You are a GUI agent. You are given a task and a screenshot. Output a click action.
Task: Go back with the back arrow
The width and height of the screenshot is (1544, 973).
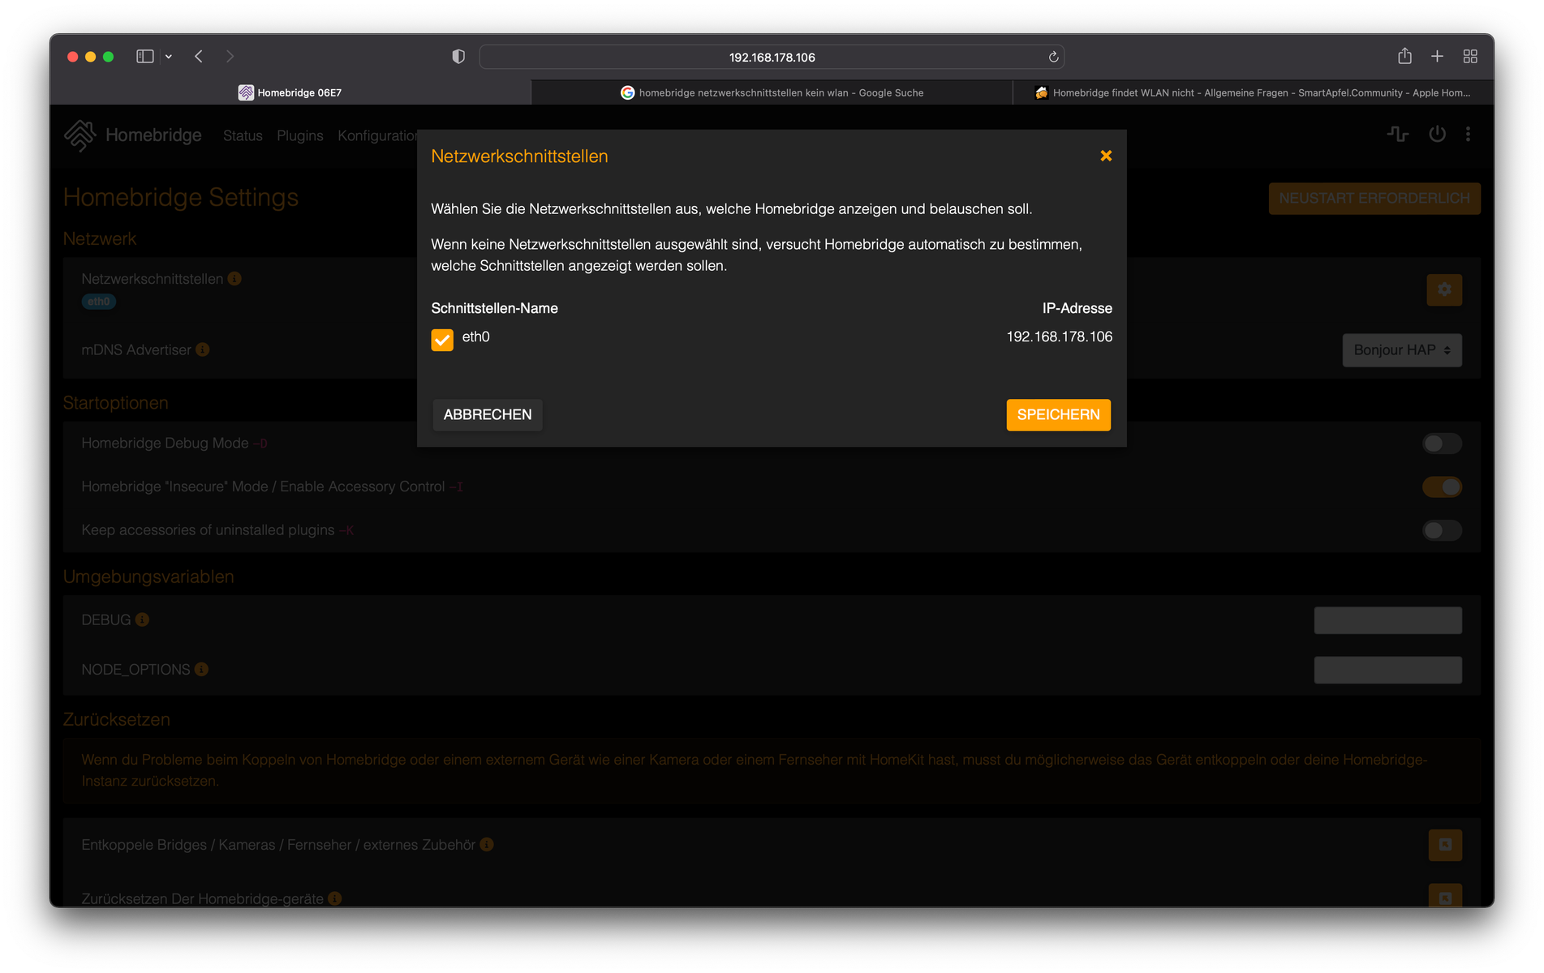199,56
